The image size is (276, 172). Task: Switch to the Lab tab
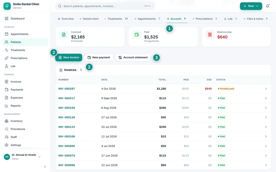pos(230,19)
